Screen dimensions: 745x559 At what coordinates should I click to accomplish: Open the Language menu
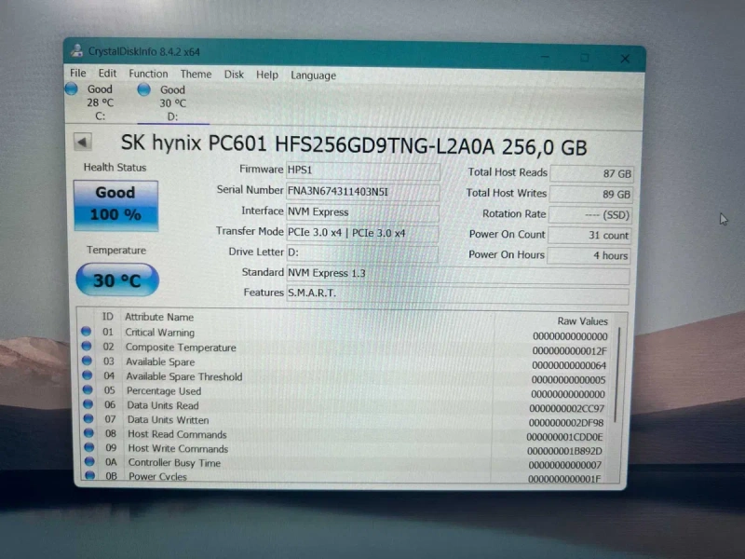[313, 75]
